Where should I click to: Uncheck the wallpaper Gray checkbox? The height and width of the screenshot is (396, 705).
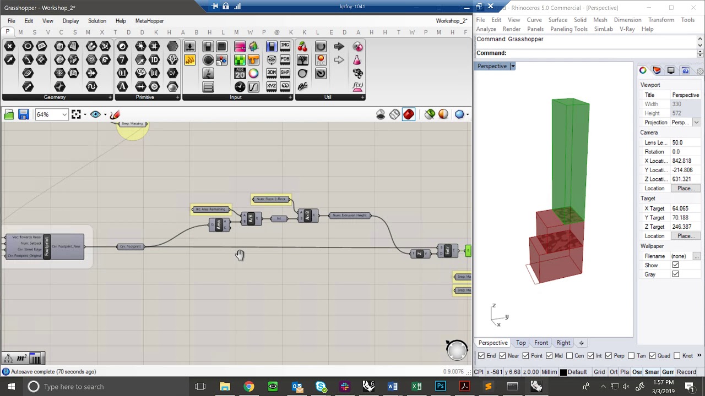point(675,274)
